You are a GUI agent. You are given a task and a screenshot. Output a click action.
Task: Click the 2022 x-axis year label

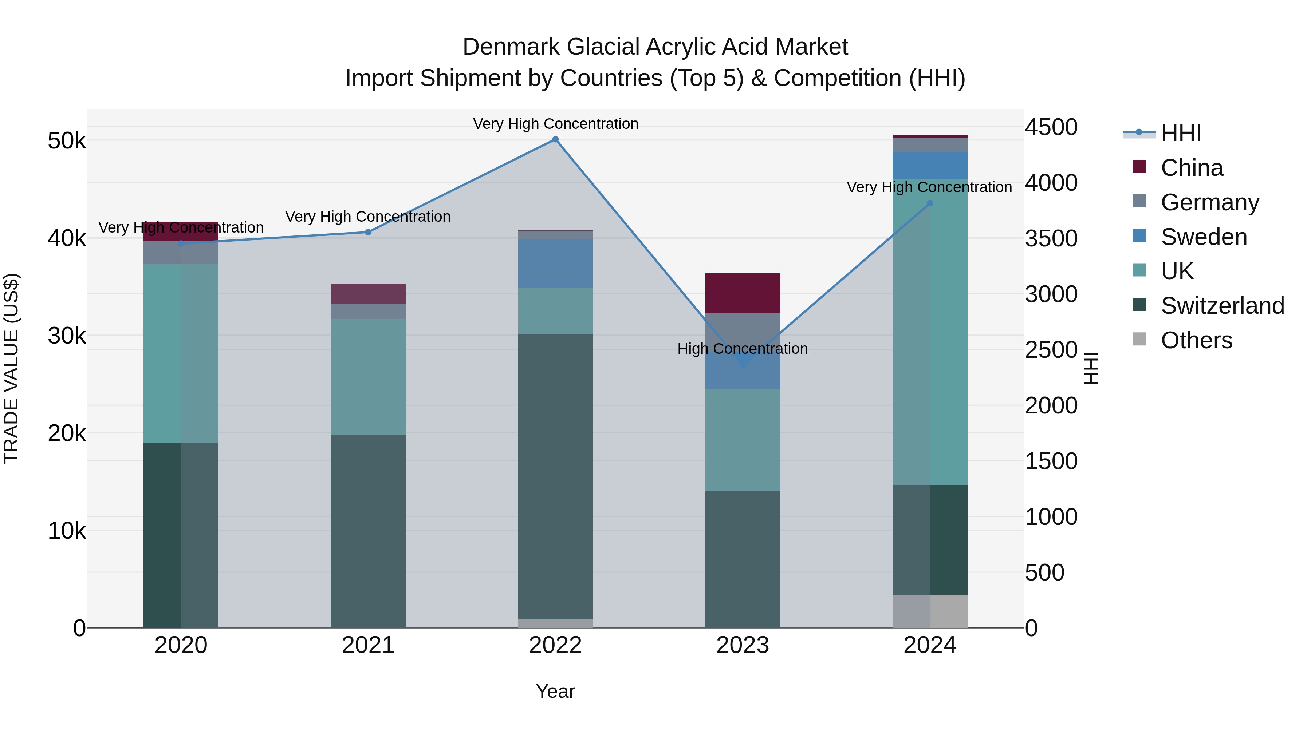click(x=556, y=645)
